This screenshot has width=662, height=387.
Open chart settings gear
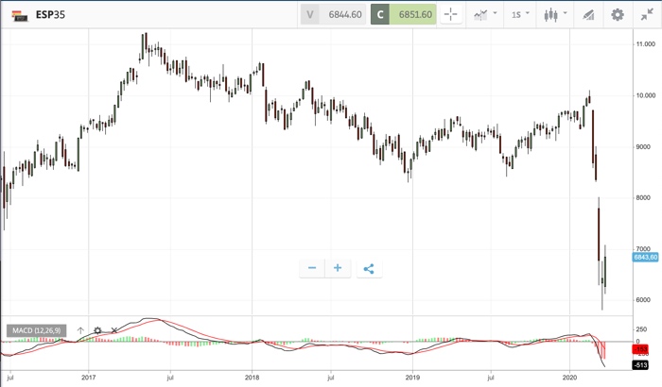pos(618,15)
